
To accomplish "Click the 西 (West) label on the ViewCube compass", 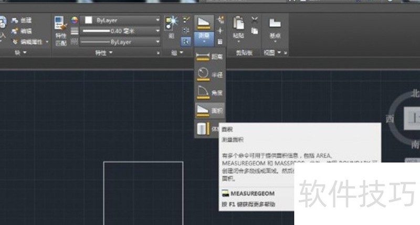I will coord(390,117).
